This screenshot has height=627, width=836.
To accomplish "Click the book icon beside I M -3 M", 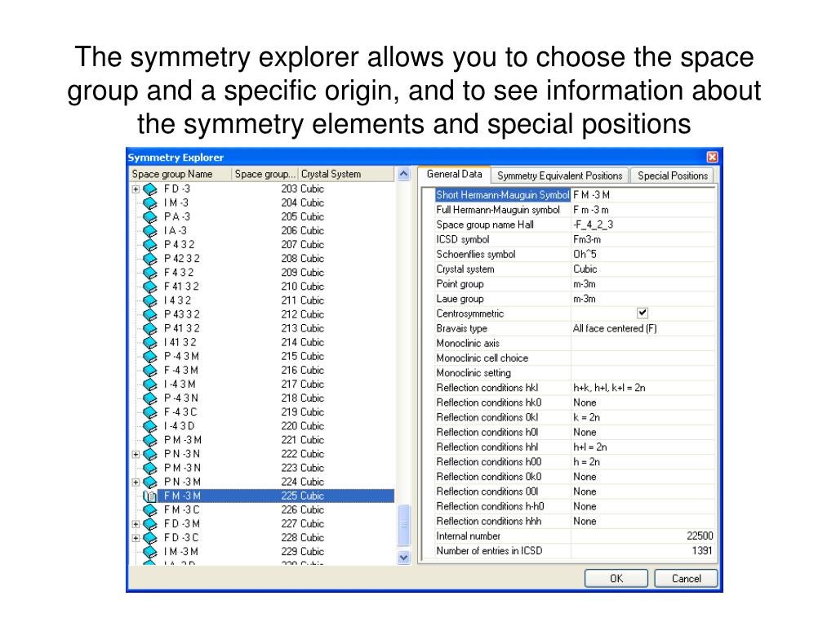I will (150, 552).
